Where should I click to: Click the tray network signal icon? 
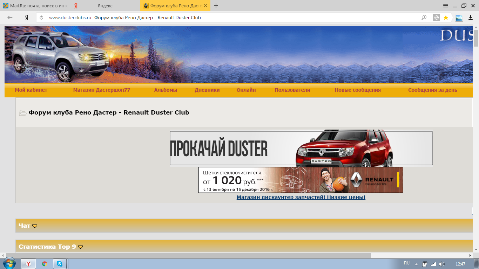pos(433,264)
